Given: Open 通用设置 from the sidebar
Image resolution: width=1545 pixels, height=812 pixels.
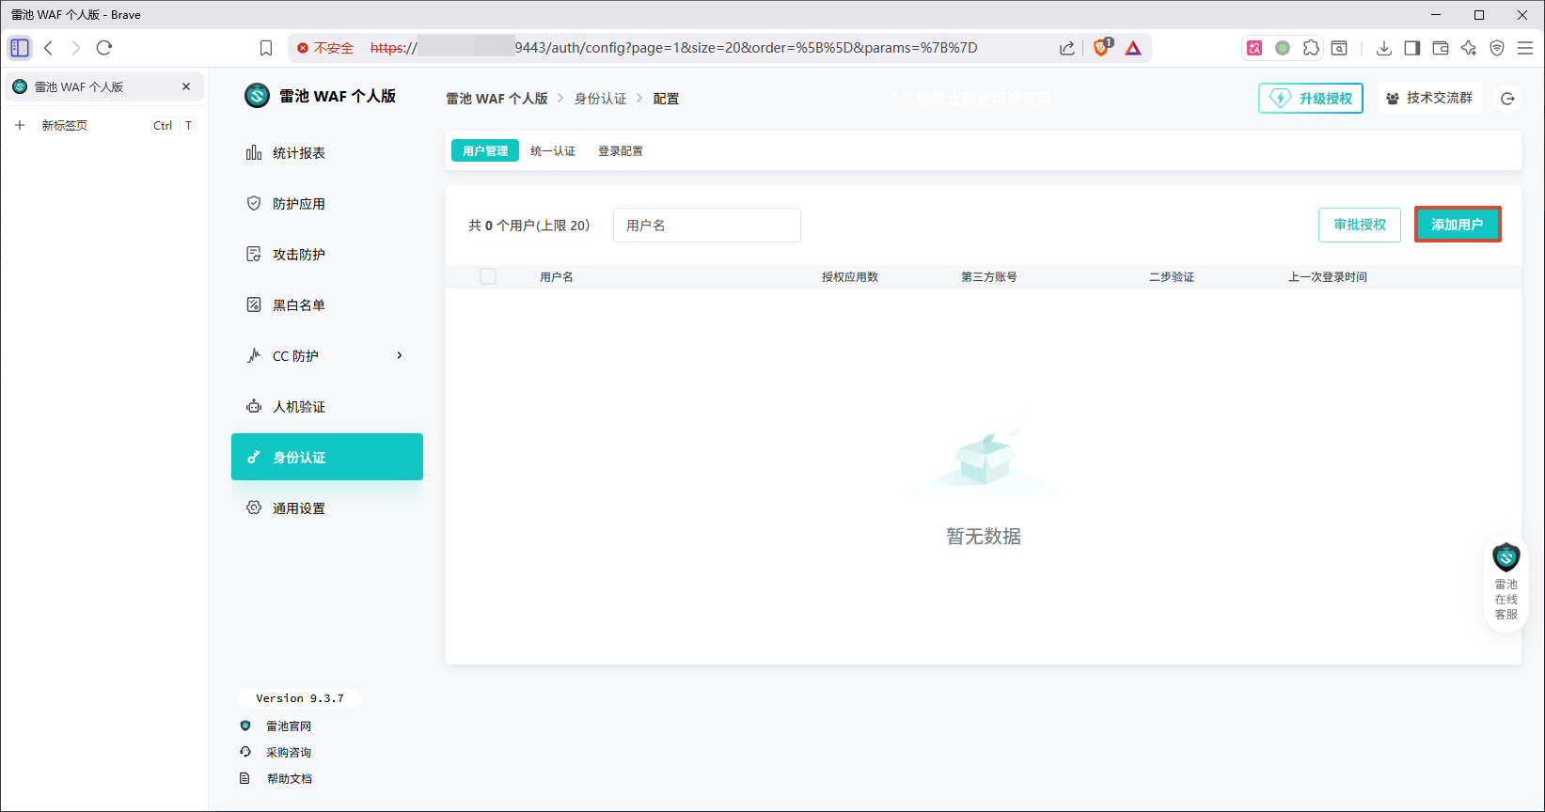Looking at the screenshot, I should pyautogui.click(x=327, y=508).
